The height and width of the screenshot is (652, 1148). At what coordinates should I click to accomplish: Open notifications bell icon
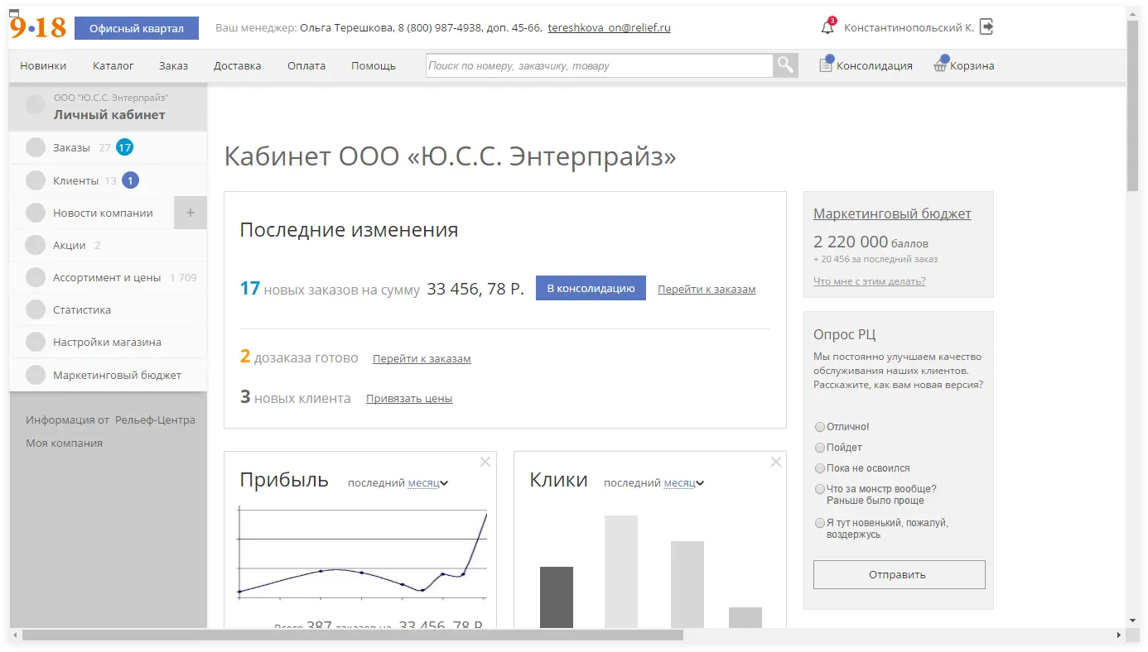(x=827, y=27)
